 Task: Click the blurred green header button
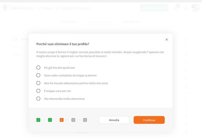click(x=154, y=8)
